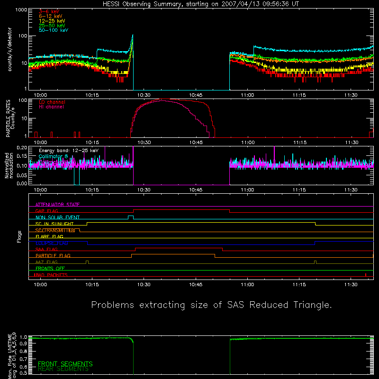Select the orange 6-12 keV legend entry
Screen dimensions: 379x379
[51, 16]
